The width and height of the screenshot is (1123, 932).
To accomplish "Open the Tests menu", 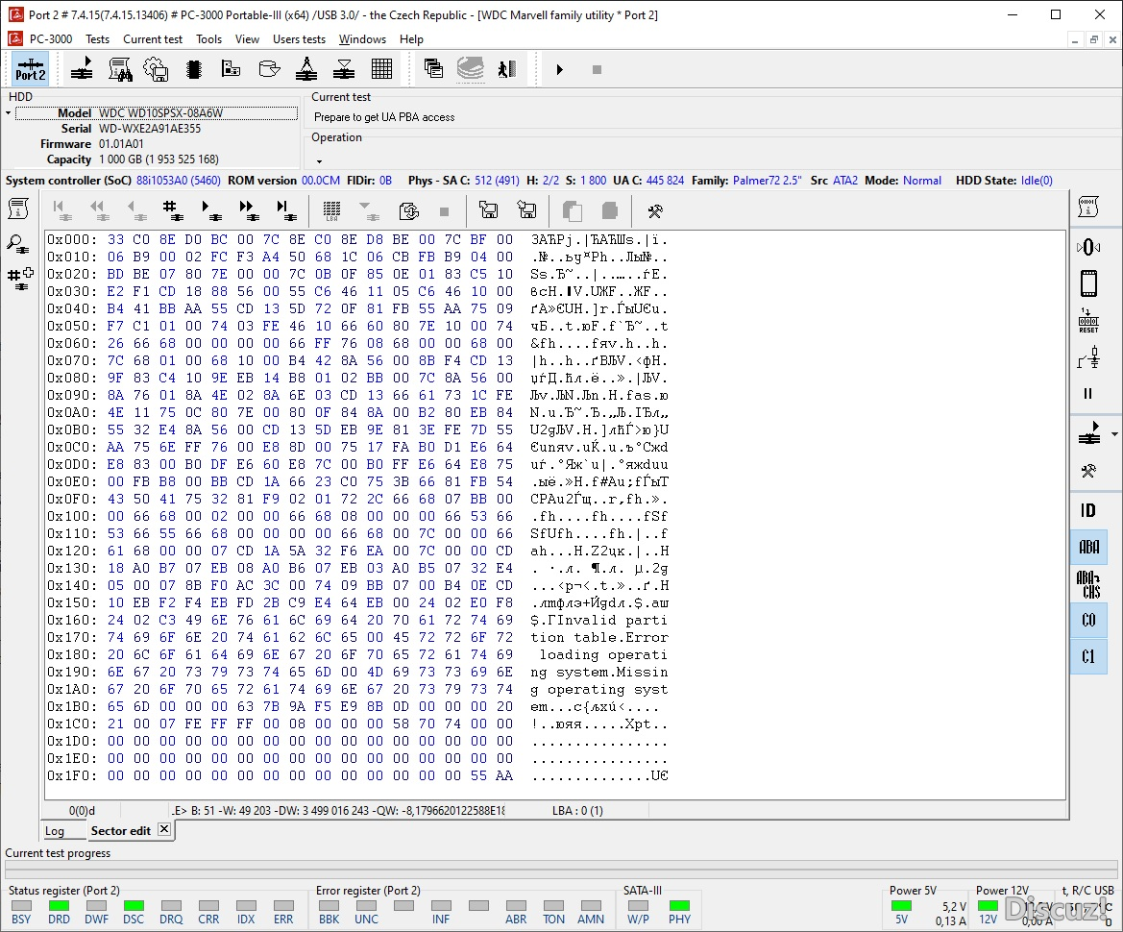I will (x=97, y=39).
